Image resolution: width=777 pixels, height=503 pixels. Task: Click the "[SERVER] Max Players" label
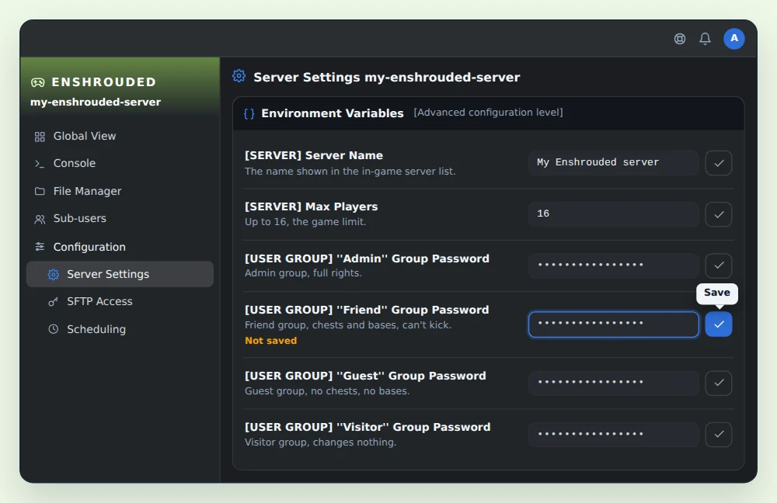pyautogui.click(x=312, y=206)
